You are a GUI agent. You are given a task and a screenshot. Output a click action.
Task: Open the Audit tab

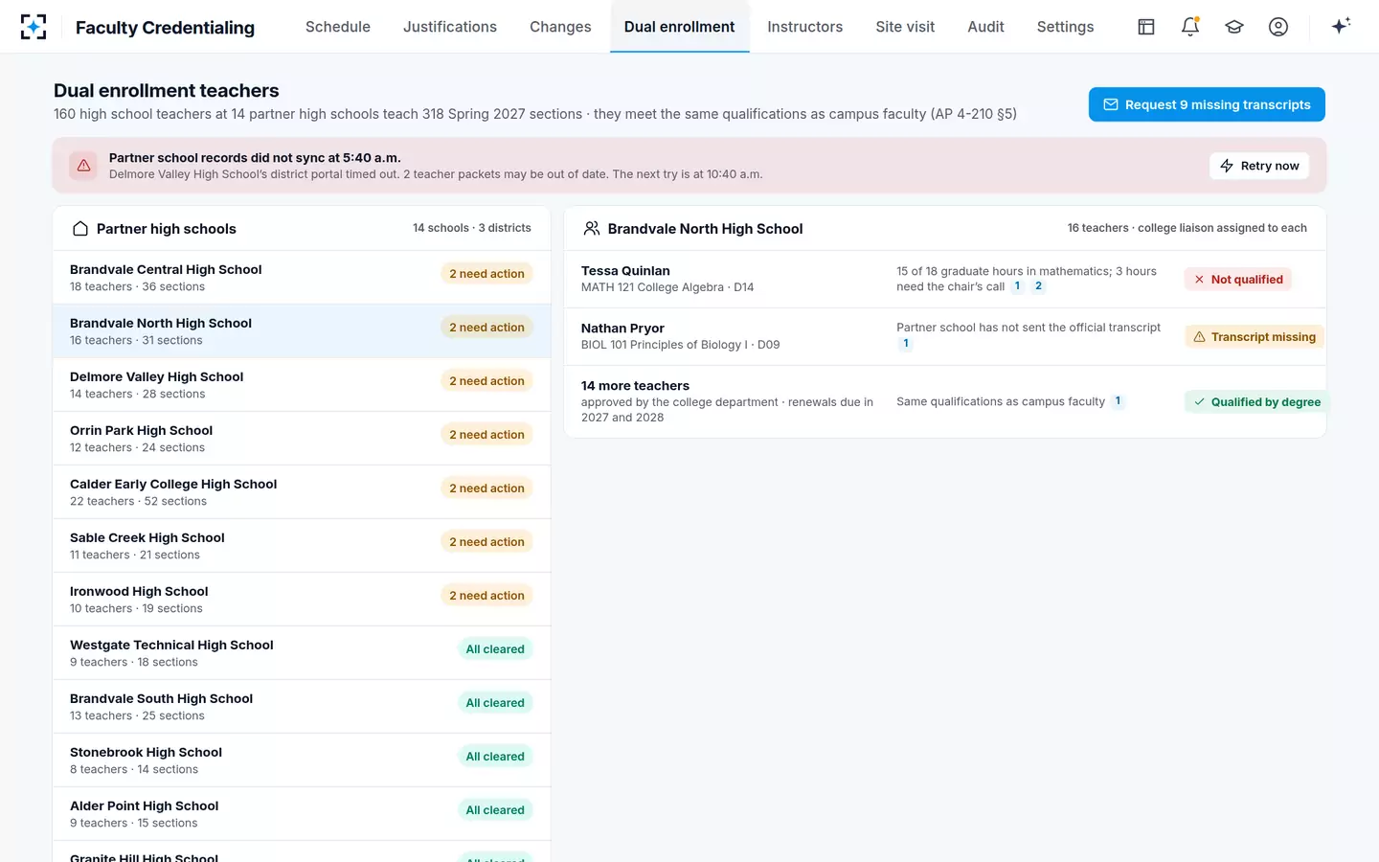click(985, 27)
